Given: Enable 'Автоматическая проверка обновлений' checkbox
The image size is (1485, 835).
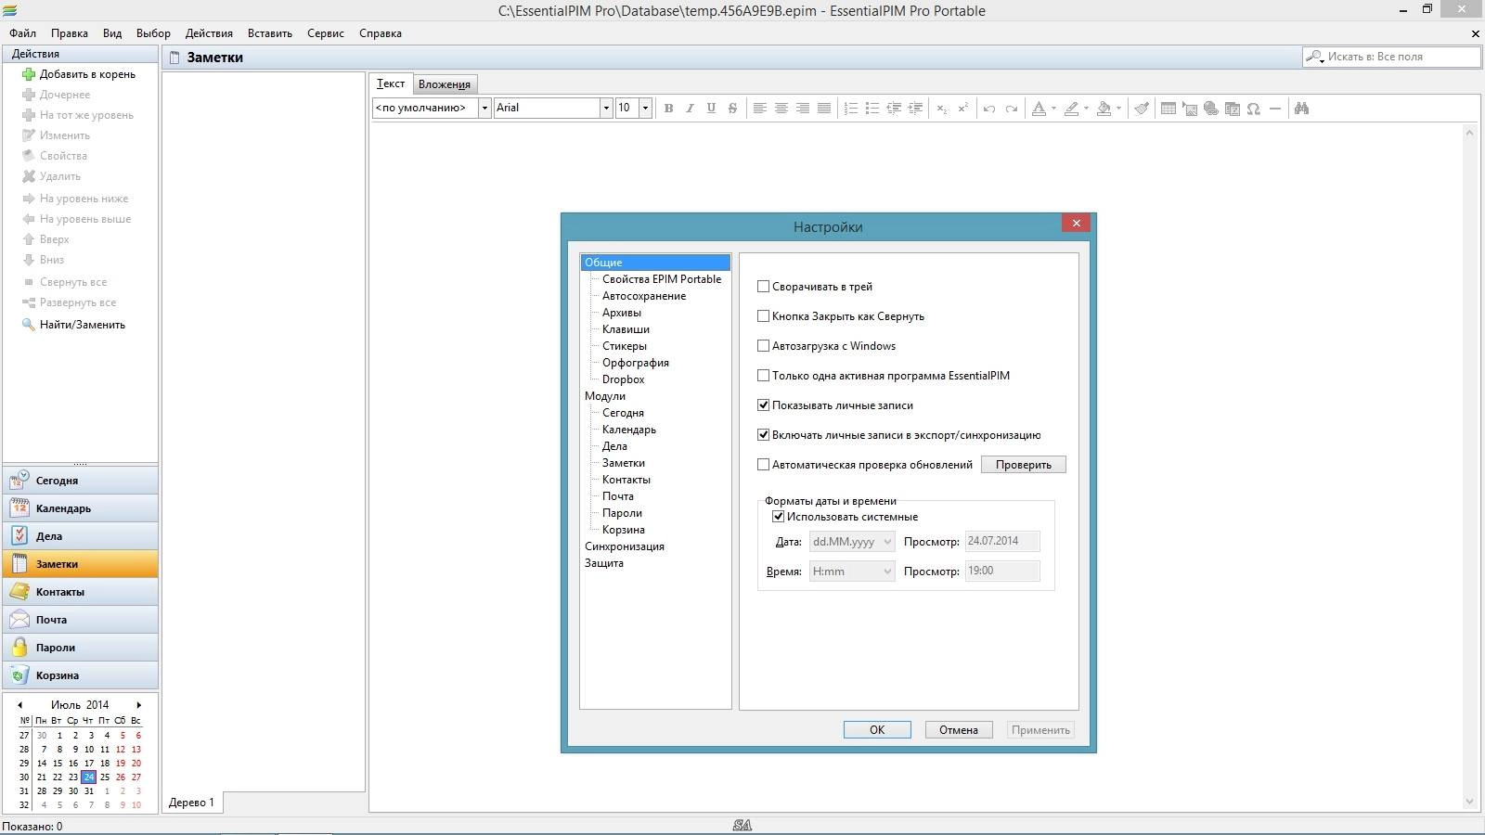Looking at the screenshot, I should [x=764, y=465].
